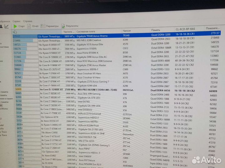Select the 8x Ryzen 7 1800X HT row

click(117, 77)
